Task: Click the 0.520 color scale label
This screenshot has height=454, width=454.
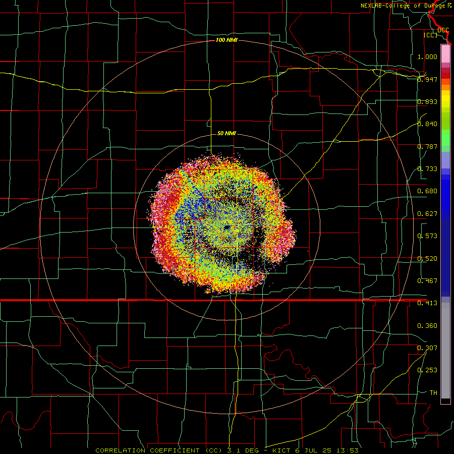Action: pyautogui.click(x=427, y=259)
